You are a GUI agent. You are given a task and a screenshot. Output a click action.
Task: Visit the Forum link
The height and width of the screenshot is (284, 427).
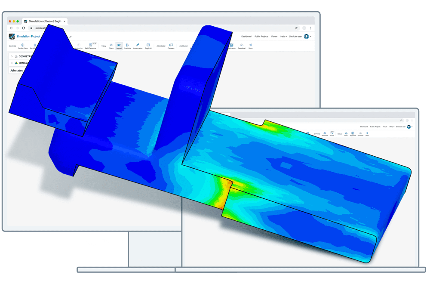(x=274, y=37)
